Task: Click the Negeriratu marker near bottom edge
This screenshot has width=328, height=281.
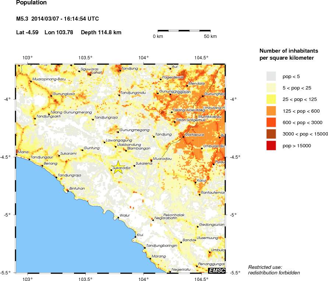Action: click(x=169, y=271)
